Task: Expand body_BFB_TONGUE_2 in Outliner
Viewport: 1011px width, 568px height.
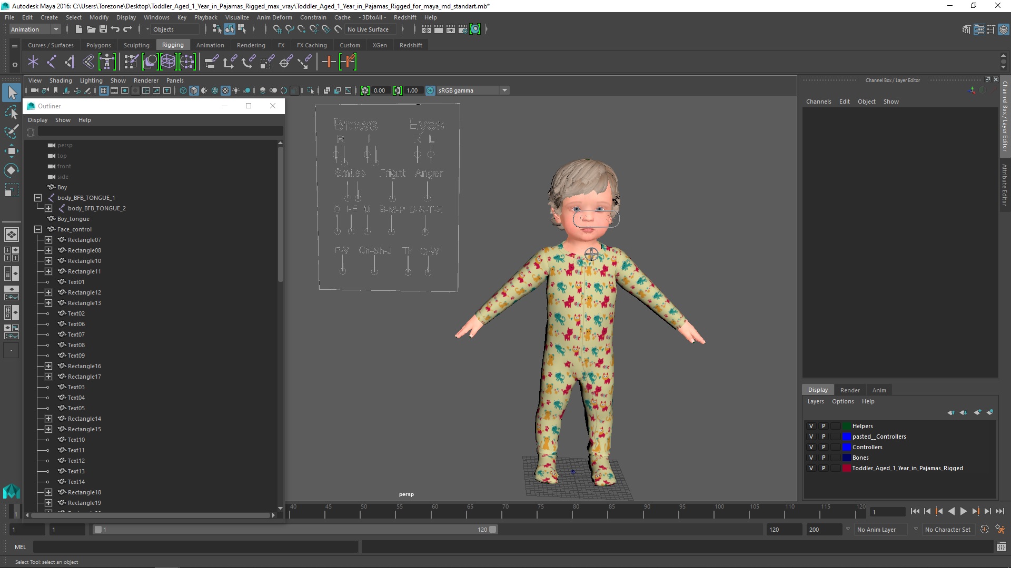Action: 48,208
